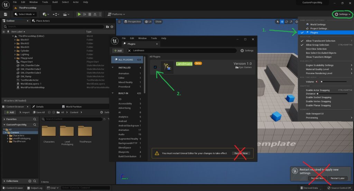
Task: Open the Content Drawer
Action: (13, 188)
